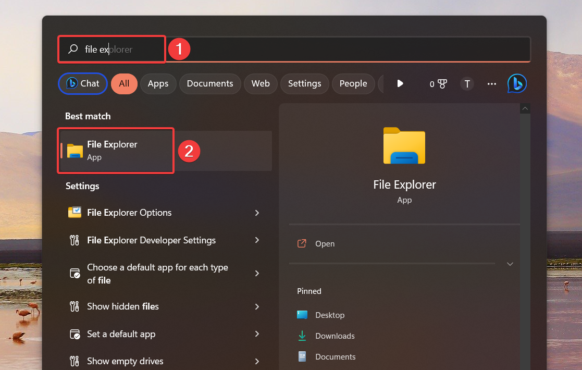582x370 pixels.
Task: Open Show hidden files setting
Action: coord(122,306)
